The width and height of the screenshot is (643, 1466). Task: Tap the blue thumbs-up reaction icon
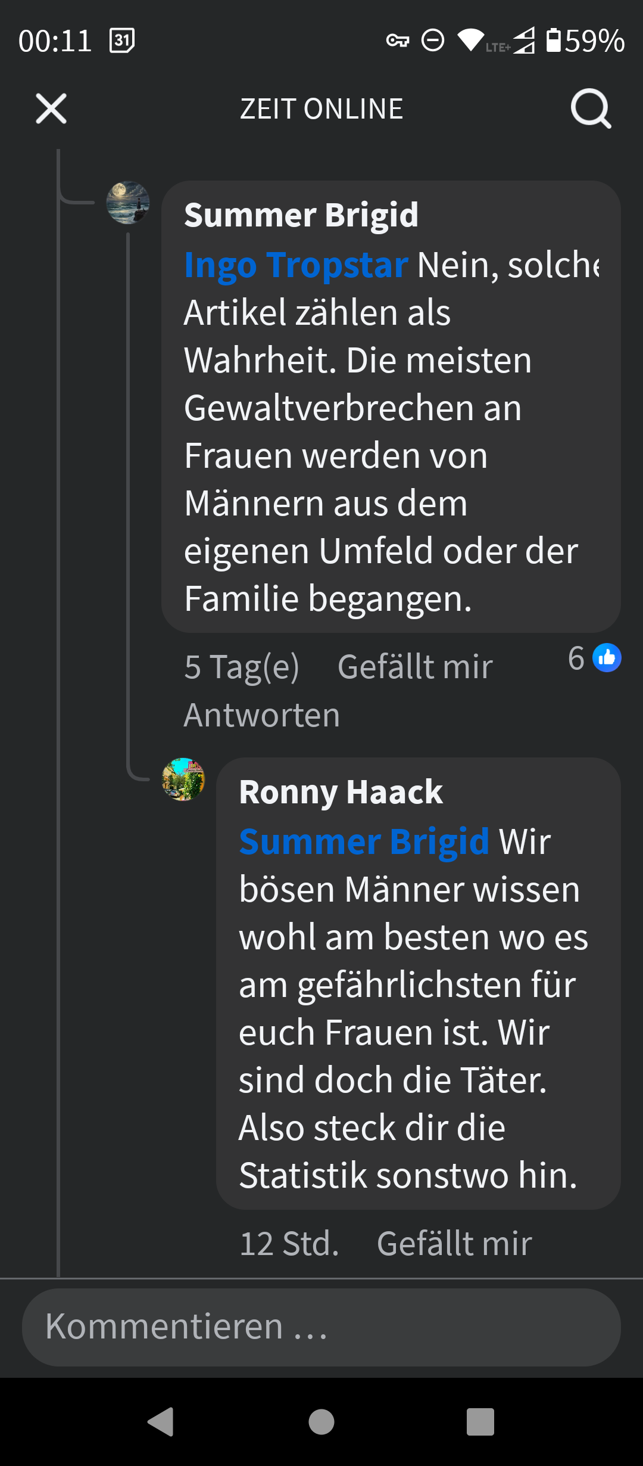tap(607, 658)
